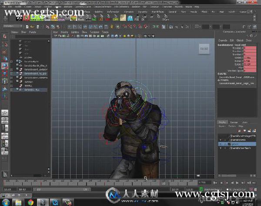Open the Render tab in Layer Editor
Image resolution: width=261 pixels, height=206 pixels.
point(234,122)
